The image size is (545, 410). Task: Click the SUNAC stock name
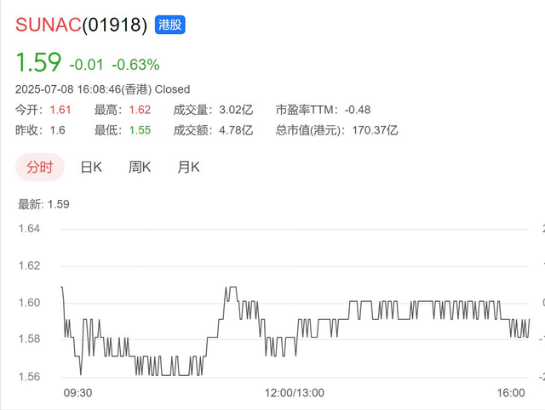pyautogui.click(x=49, y=25)
